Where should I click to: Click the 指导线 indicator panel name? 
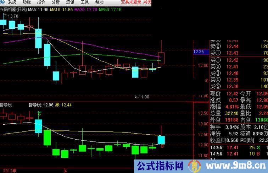click(x=6, y=105)
